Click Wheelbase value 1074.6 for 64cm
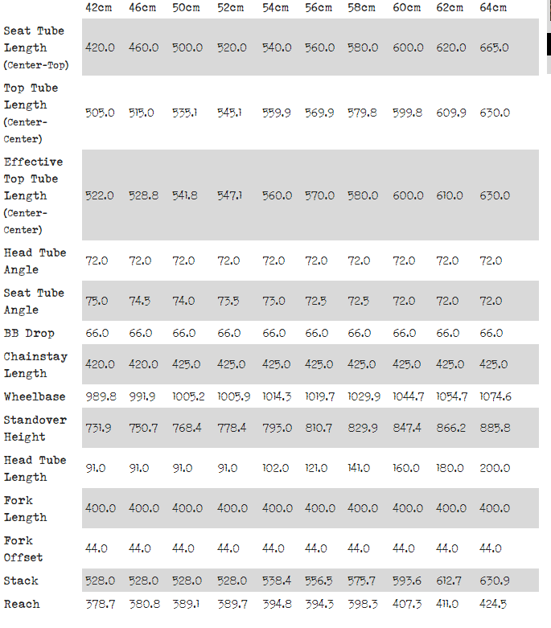This screenshot has width=551, height=628. click(x=495, y=396)
